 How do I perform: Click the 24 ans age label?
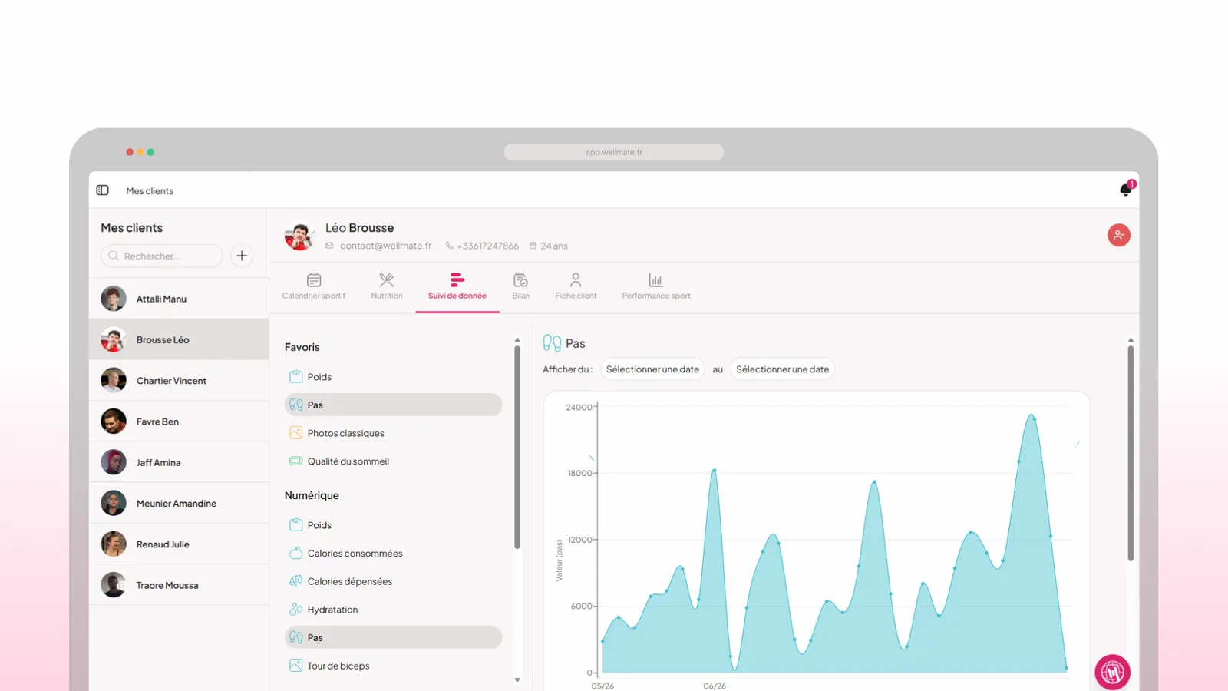tap(553, 246)
